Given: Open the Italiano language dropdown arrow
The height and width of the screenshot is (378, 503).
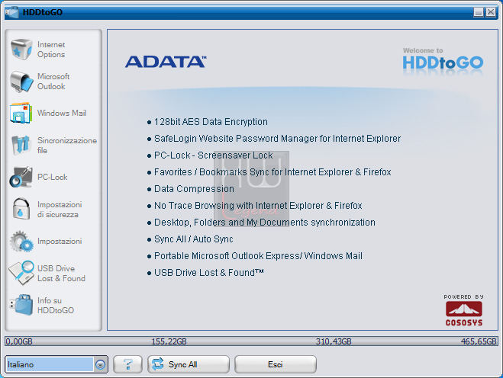Looking at the screenshot, I should pyautogui.click(x=101, y=364).
